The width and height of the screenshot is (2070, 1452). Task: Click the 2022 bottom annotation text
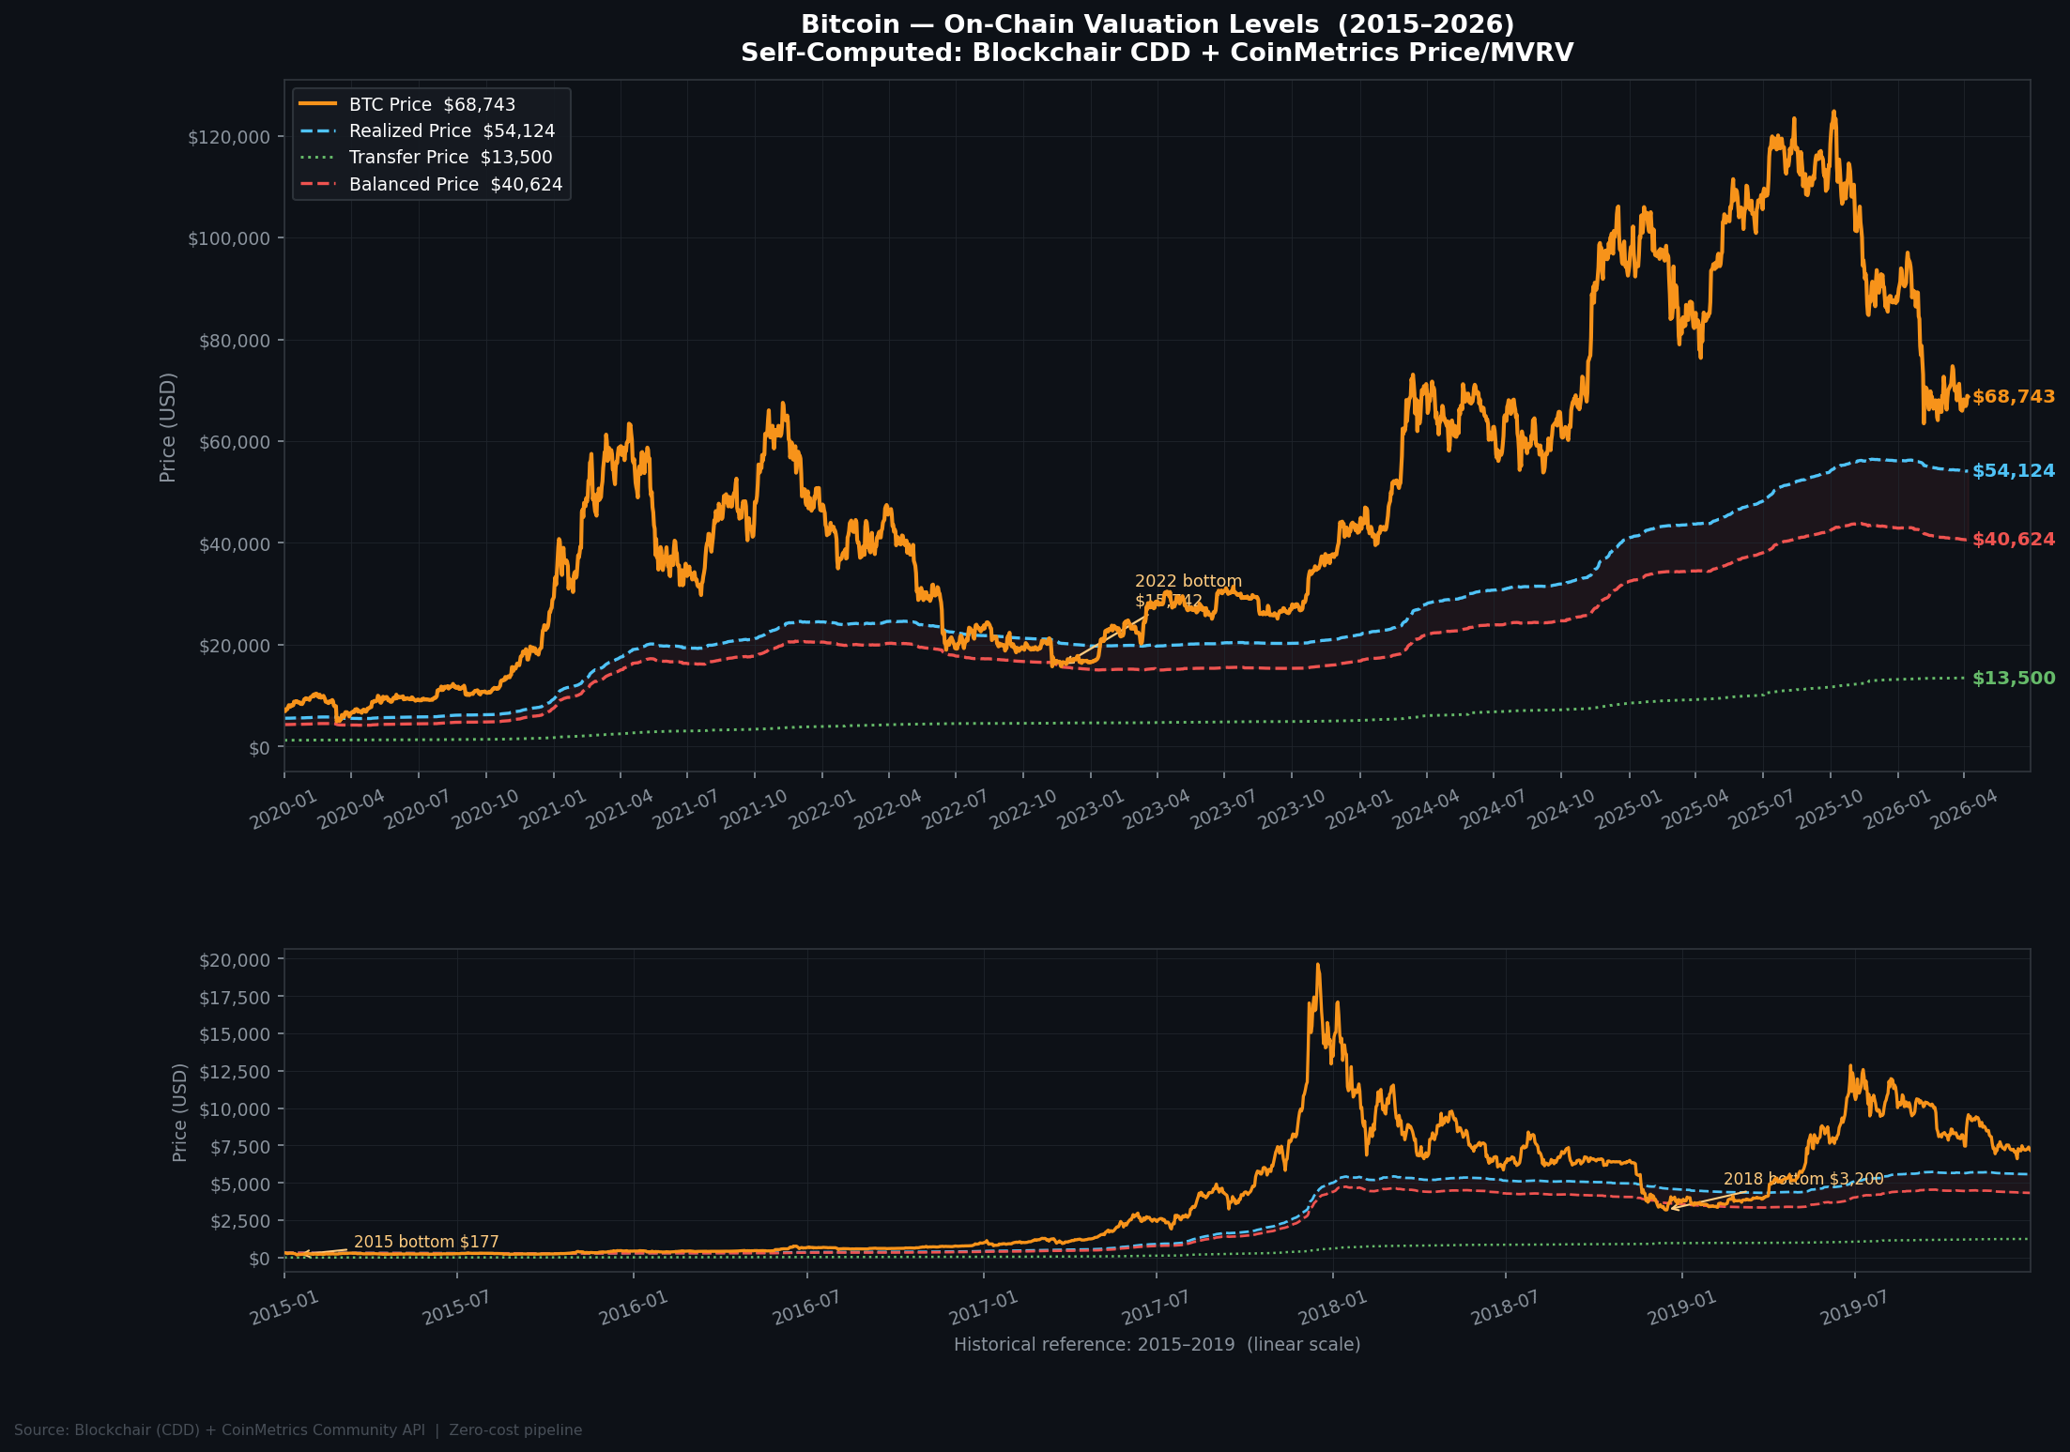click(x=1188, y=582)
